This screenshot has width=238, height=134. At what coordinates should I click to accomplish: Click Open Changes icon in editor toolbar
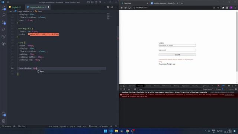pos(108,7)
